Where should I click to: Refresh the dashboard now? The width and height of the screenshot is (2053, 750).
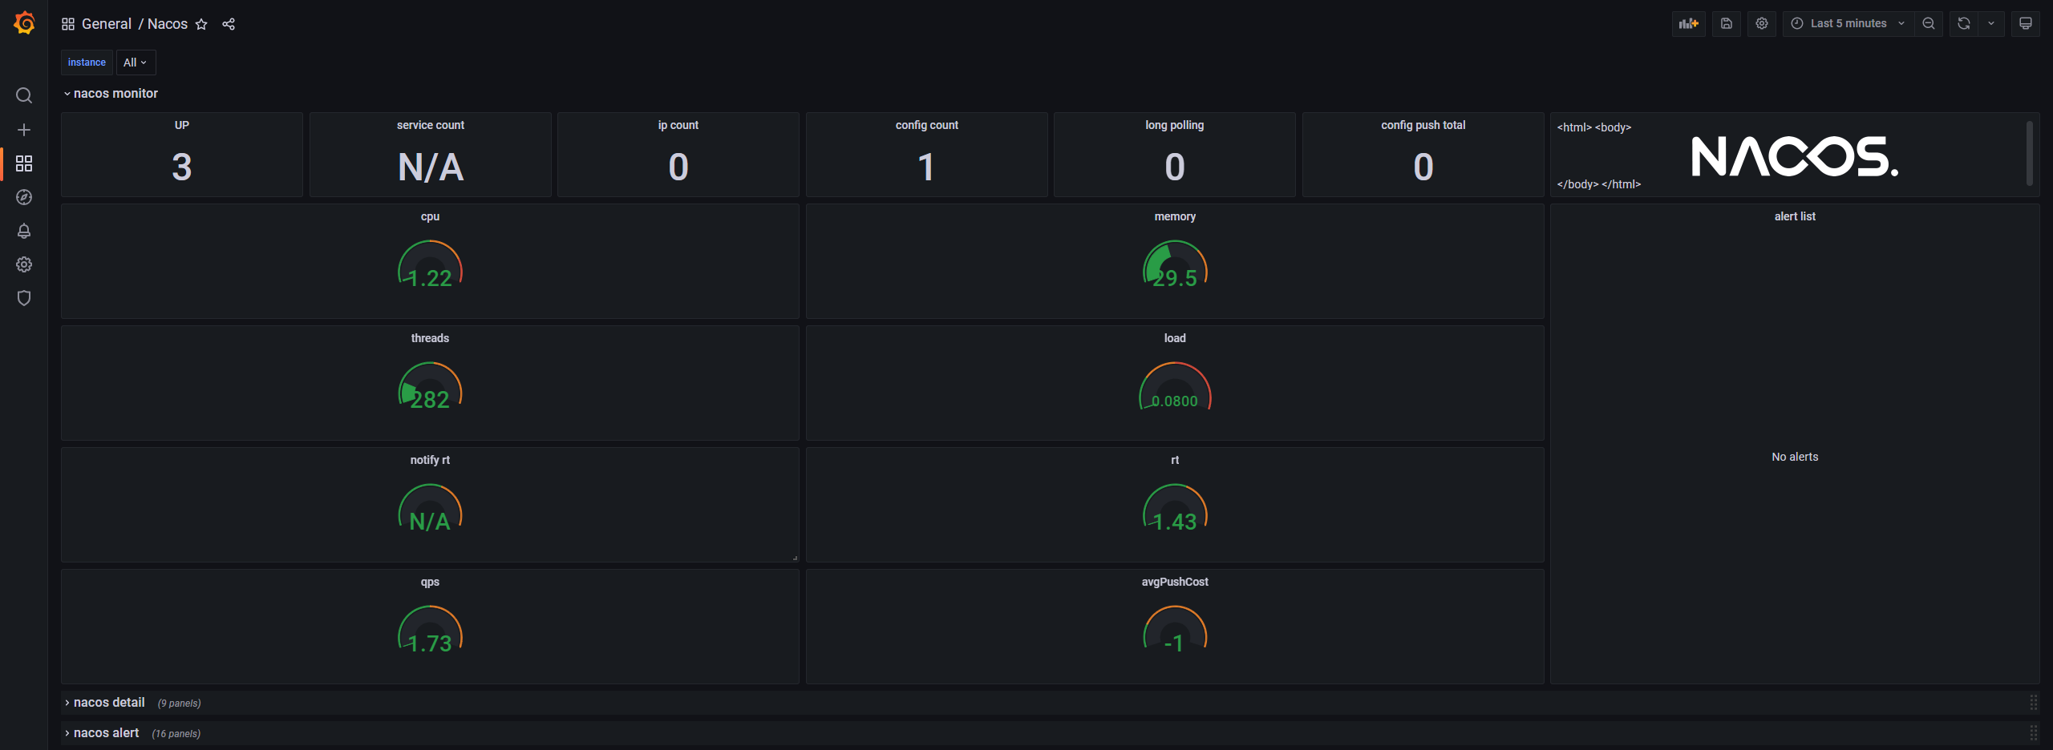pos(1964,23)
